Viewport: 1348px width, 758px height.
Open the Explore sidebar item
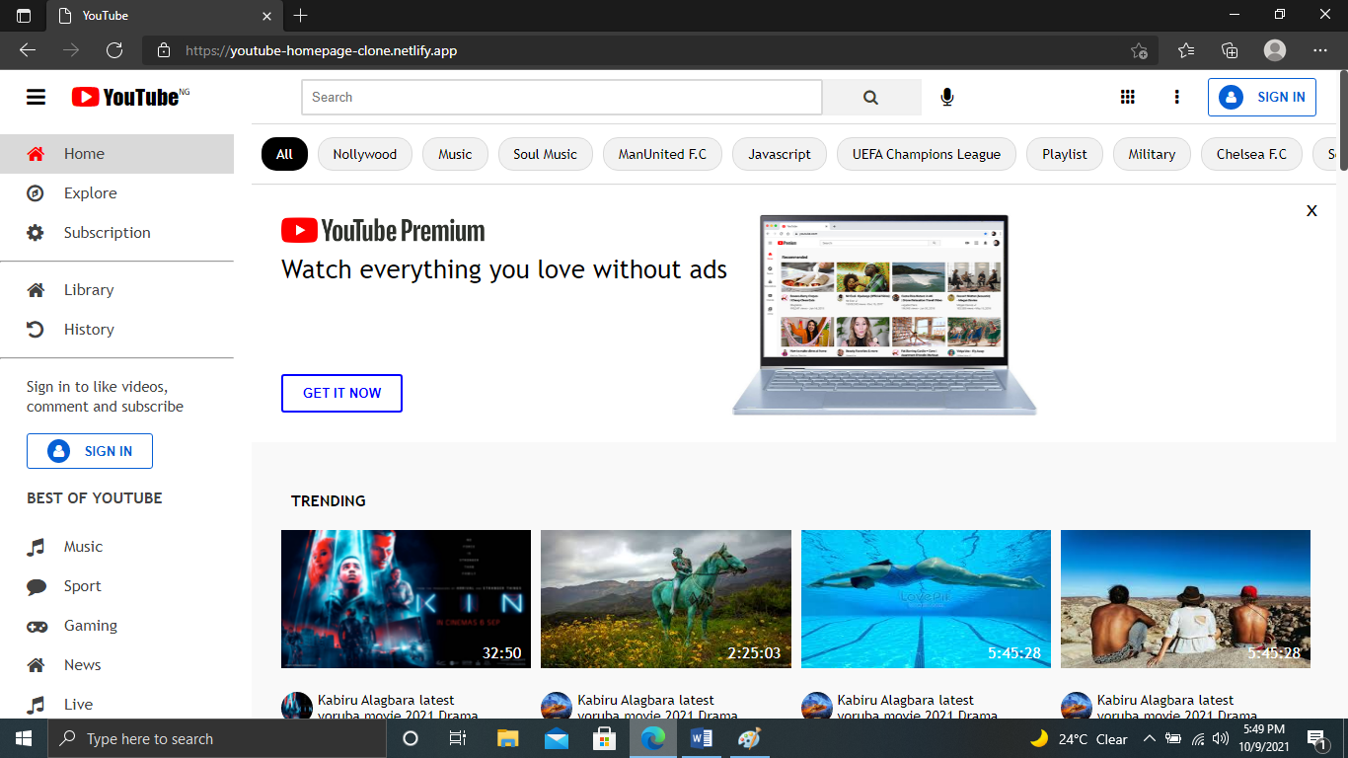pyautogui.click(x=116, y=193)
